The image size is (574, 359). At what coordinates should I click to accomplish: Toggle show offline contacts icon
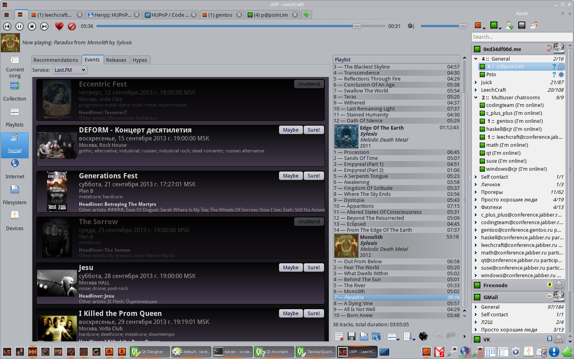(522, 26)
